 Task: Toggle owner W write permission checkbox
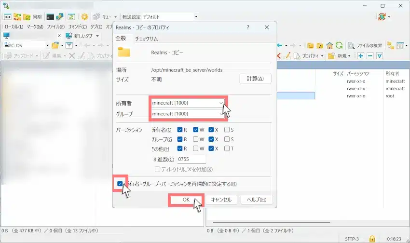(196, 130)
